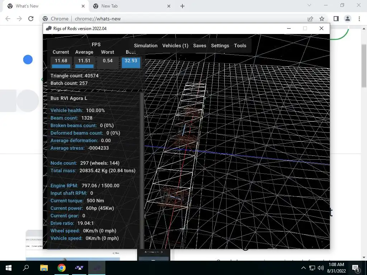Click the Vehicle speed row
Viewport: 367px width, 275px height.
[85, 238]
